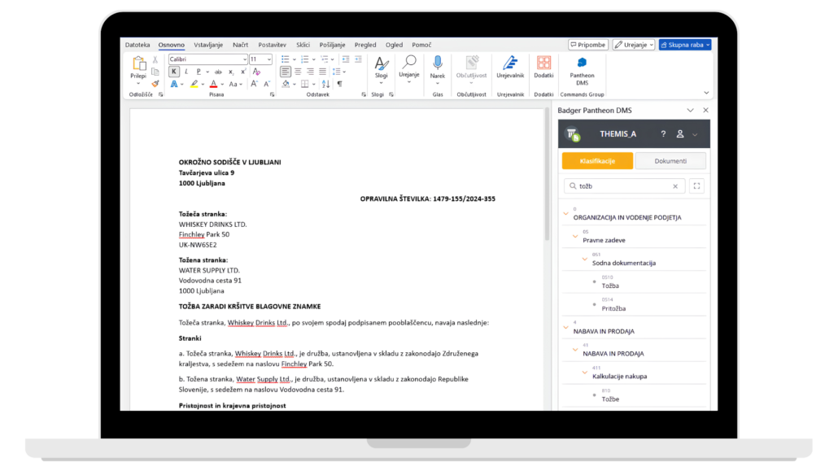The width and height of the screenshot is (838, 471).
Task: Collapse the Sodna dokumentacija node
Action: point(585,259)
